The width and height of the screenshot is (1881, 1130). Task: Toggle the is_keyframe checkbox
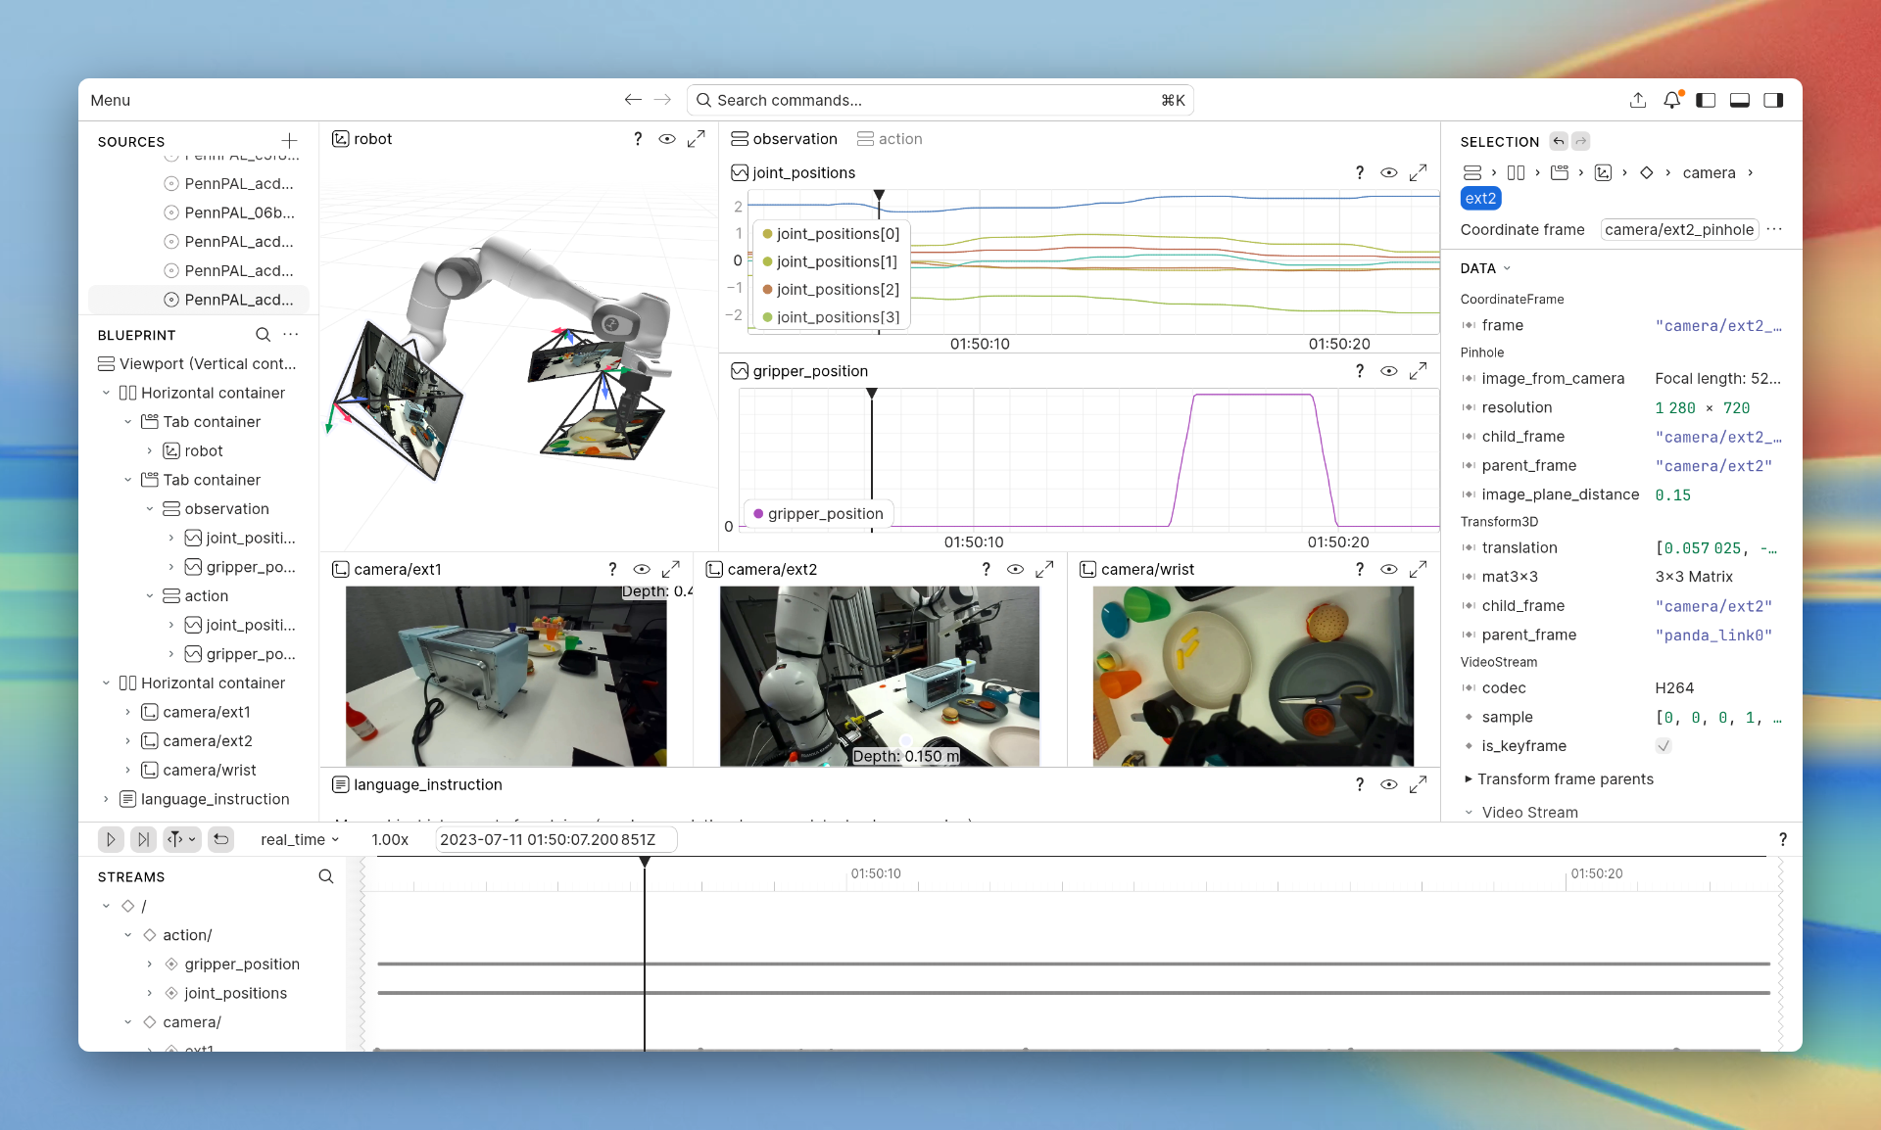click(1663, 746)
